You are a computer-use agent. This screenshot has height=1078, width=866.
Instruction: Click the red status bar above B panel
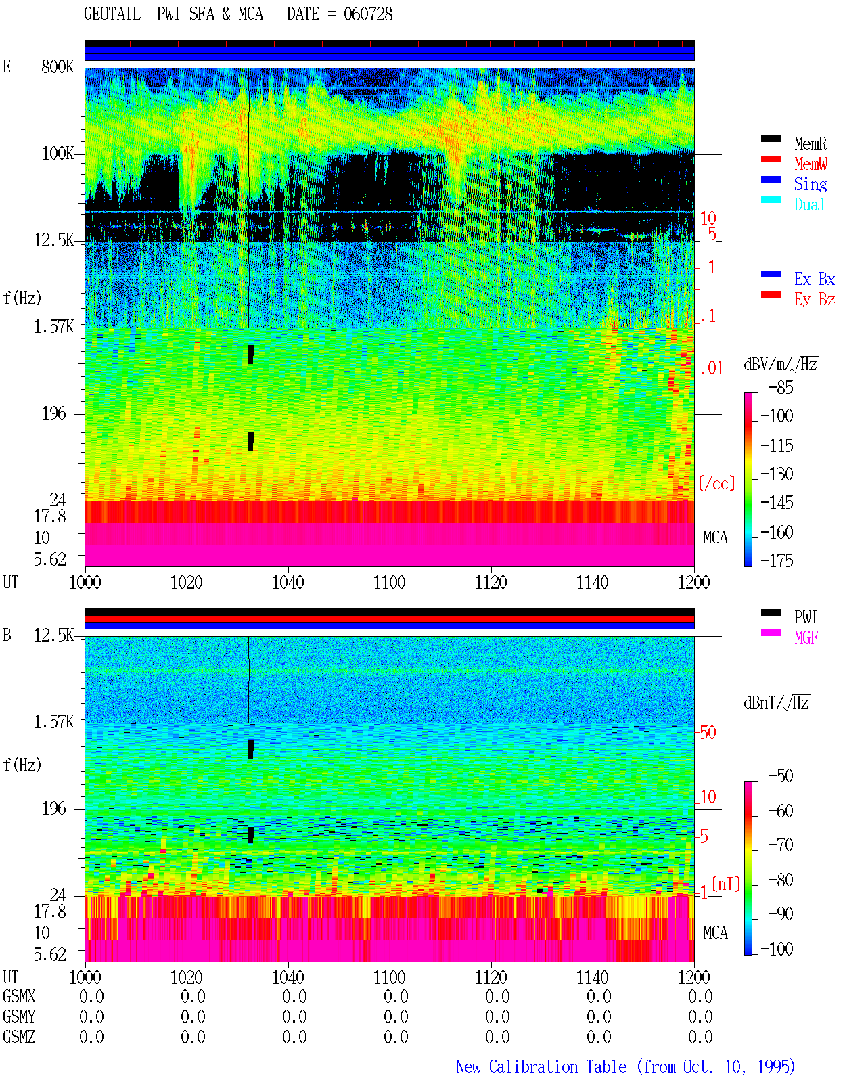[x=390, y=619]
